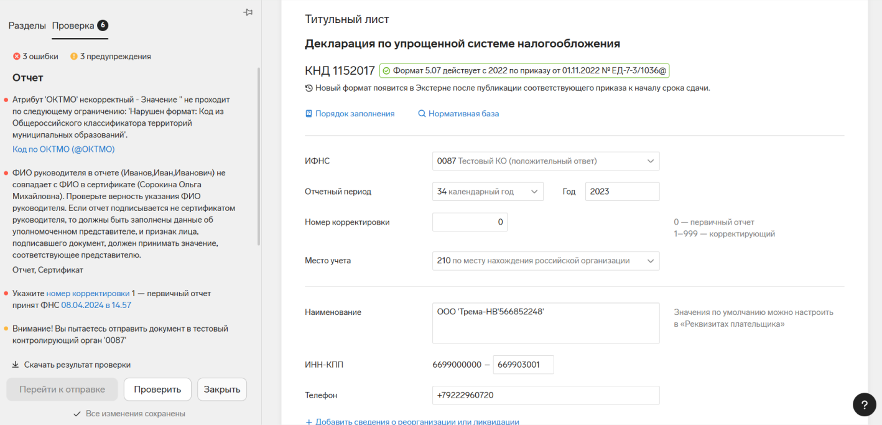Click the Закрыть button
The height and width of the screenshot is (425, 882).
(222, 390)
